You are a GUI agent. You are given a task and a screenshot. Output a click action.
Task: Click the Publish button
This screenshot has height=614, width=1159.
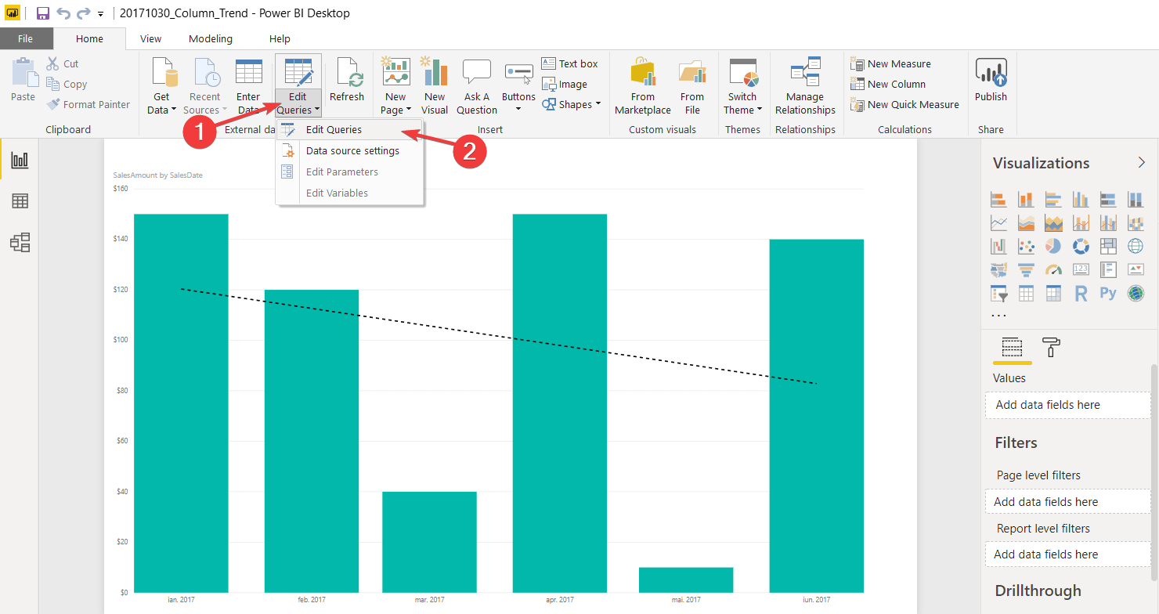(x=991, y=78)
